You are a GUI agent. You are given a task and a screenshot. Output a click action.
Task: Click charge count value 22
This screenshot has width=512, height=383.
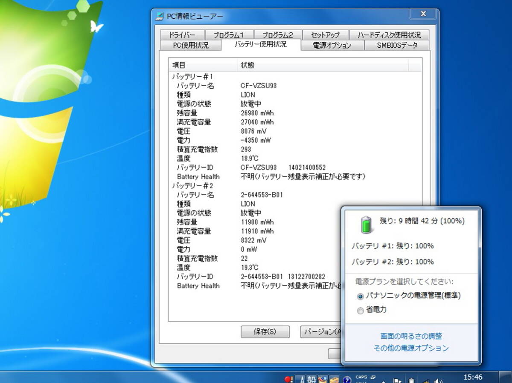[x=244, y=259]
